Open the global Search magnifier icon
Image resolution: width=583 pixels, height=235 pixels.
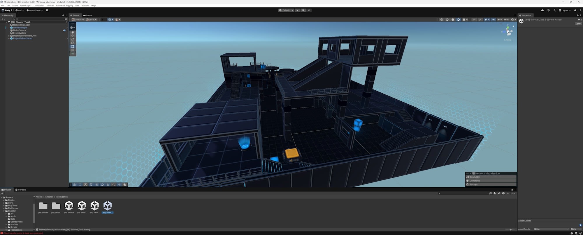[x=554, y=10]
